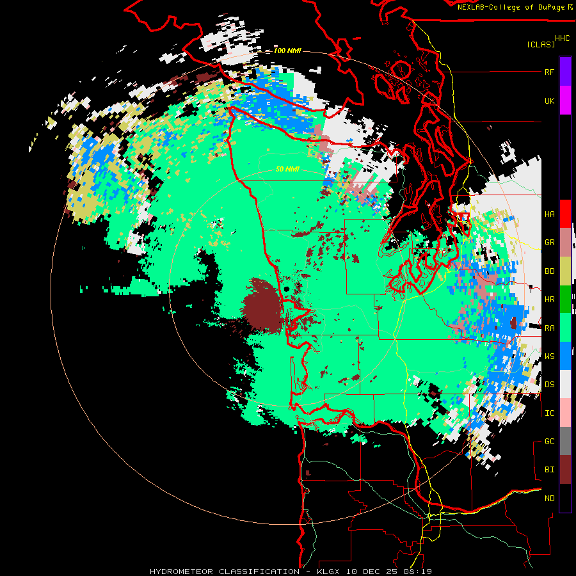This screenshot has height=576, width=576.
Task: Click the Hydrometeor Classification KLGX caption
Action: click(x=290, y=572)
